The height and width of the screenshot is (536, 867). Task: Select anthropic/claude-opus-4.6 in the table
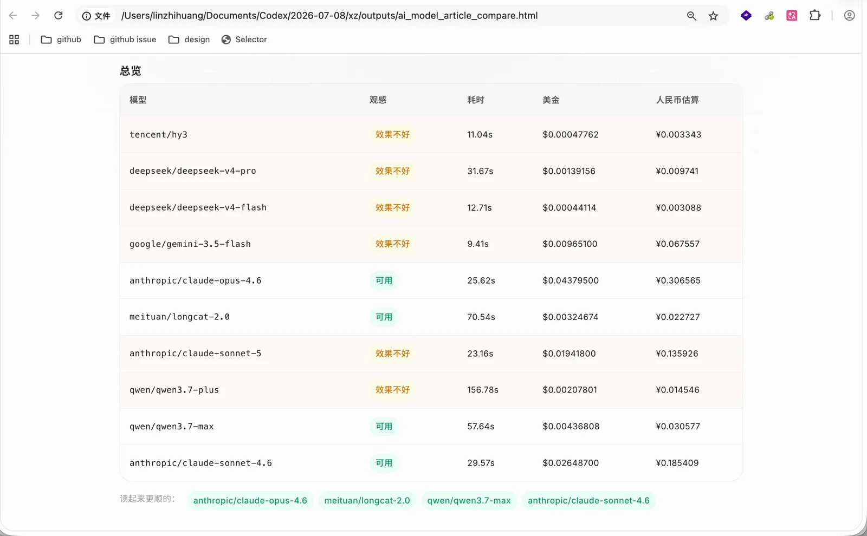pyautogui.click(x=196, y=280)
